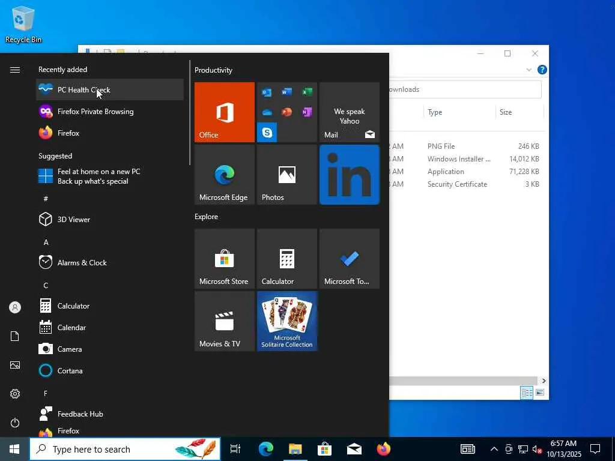Expand the Start menu hamburger
615x461 pixels.
[15, 70]
